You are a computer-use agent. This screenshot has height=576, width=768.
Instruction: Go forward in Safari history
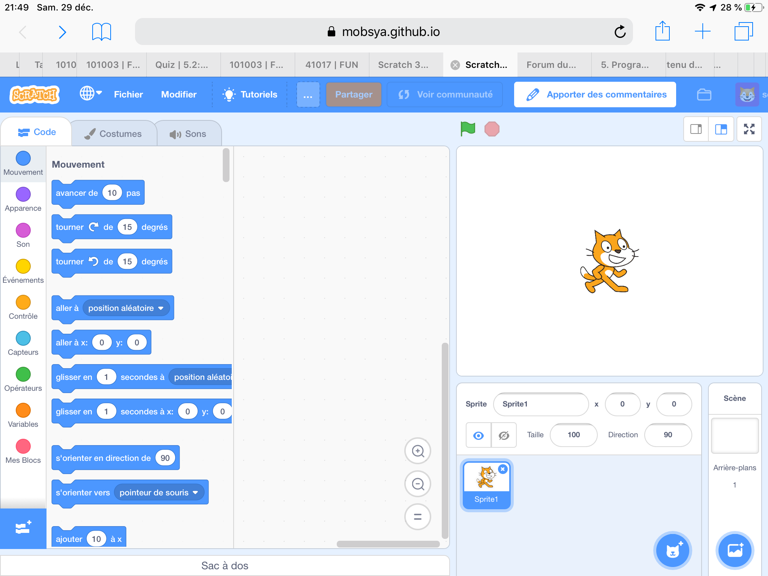[x=63, y=32]
